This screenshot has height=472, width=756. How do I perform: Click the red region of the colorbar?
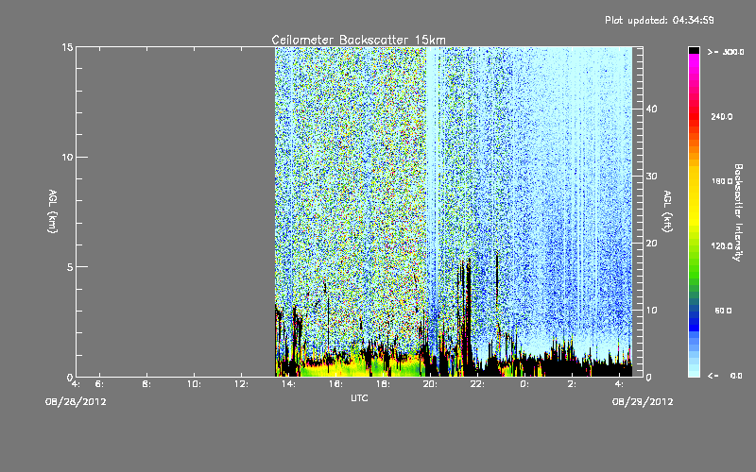(x=694, y=115)
